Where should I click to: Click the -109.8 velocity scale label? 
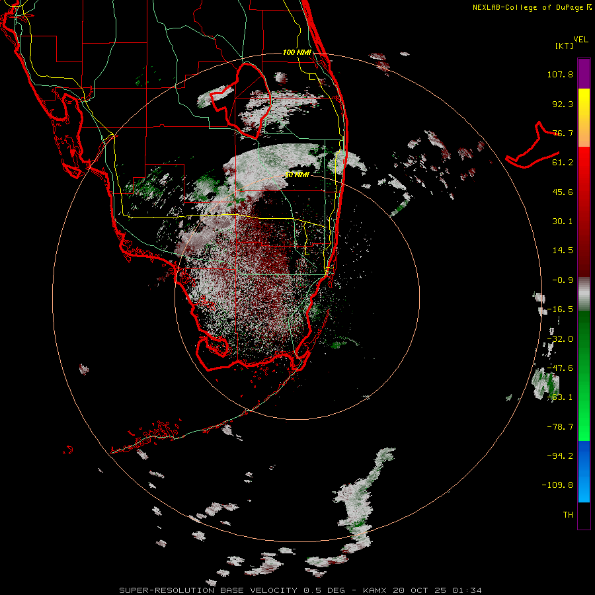[x=557, y=485]
